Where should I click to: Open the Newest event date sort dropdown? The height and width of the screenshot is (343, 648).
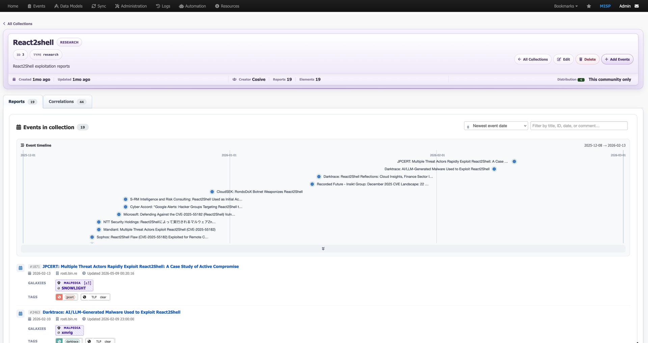(x=496, y=126)
